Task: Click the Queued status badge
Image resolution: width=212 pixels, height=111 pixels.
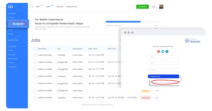Action: [x=145, y=91]
